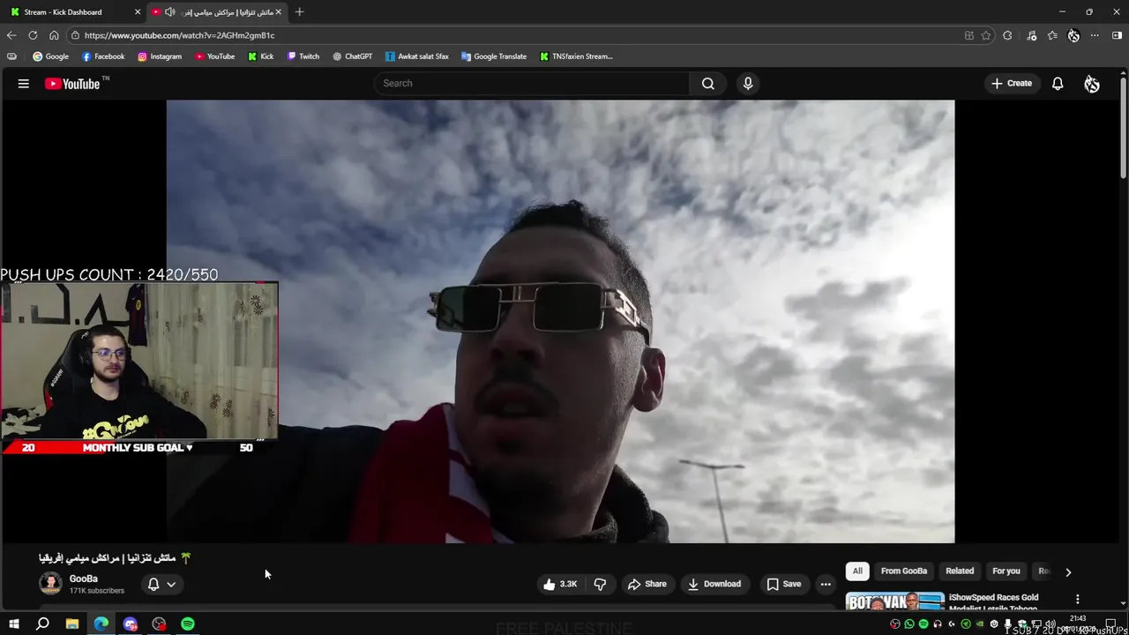
Task: Open the Instagram bookmark
Action: pyautogui.click(x=160, y=56)
